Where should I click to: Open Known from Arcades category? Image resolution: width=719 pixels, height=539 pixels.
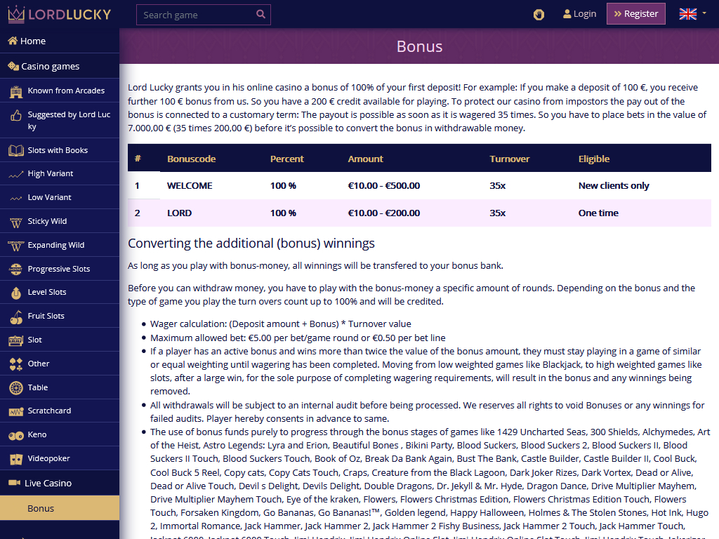point(66,91)
